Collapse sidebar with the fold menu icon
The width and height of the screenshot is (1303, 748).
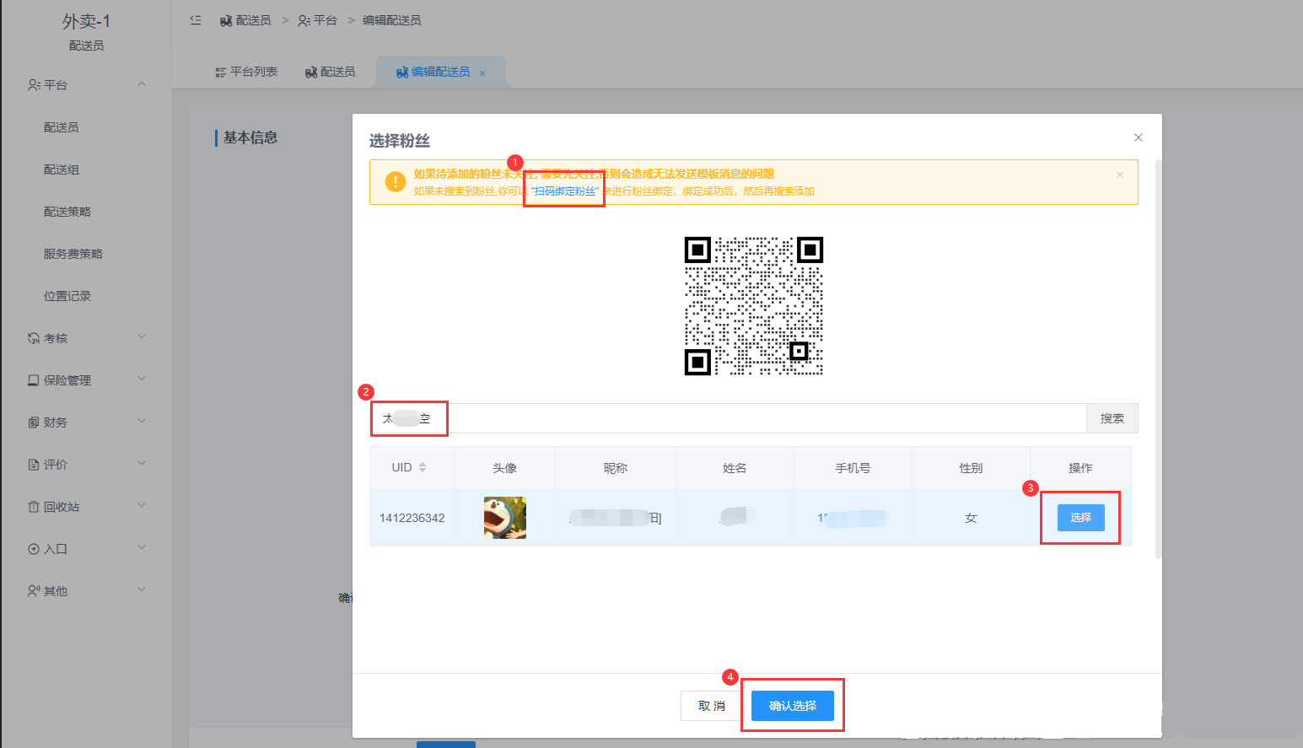pyautogui.click(x=196, y=20)
